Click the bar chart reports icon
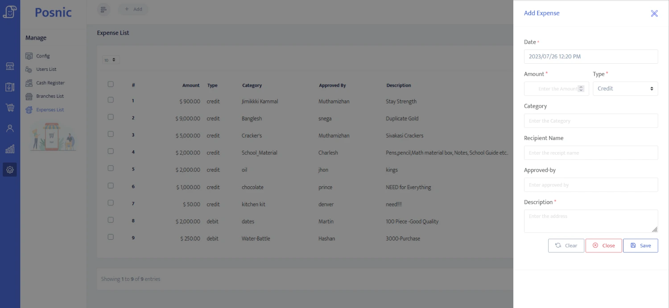 (10, 149)
